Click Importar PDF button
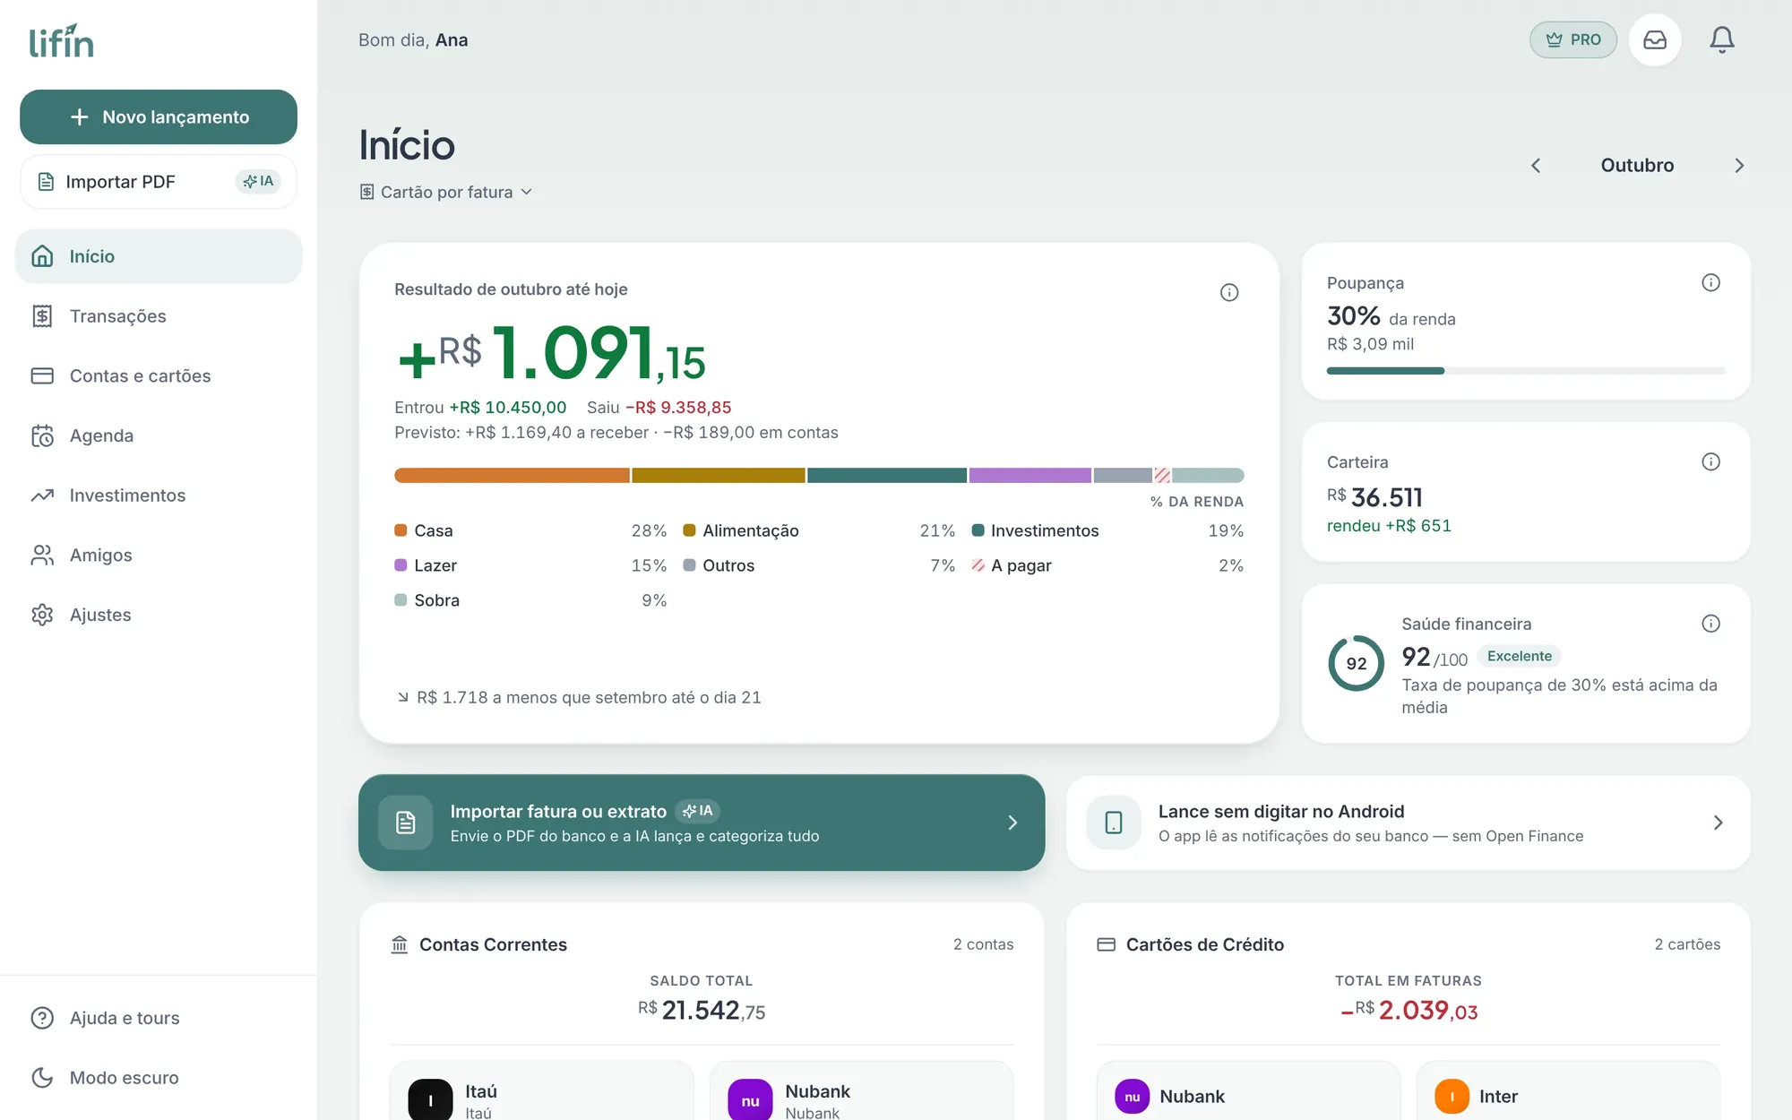This screenshot has width=1792, height=1120. 159,181
